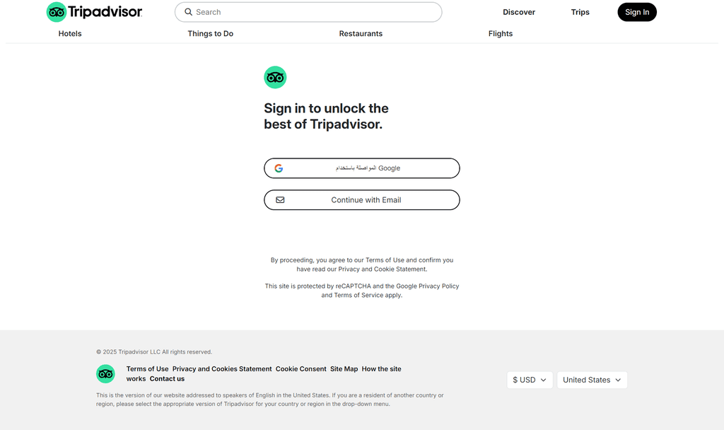This screenshot has width=724, height=430.
Task: Choose Continue with Email
Action: coord(362,200)
